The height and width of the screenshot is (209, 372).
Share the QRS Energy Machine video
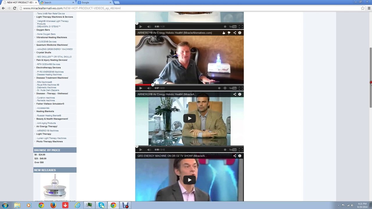tap(235, 156)
